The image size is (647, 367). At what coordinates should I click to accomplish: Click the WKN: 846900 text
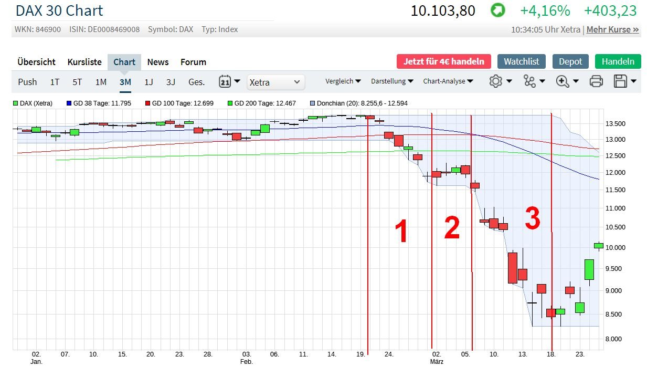coord(39,29)
